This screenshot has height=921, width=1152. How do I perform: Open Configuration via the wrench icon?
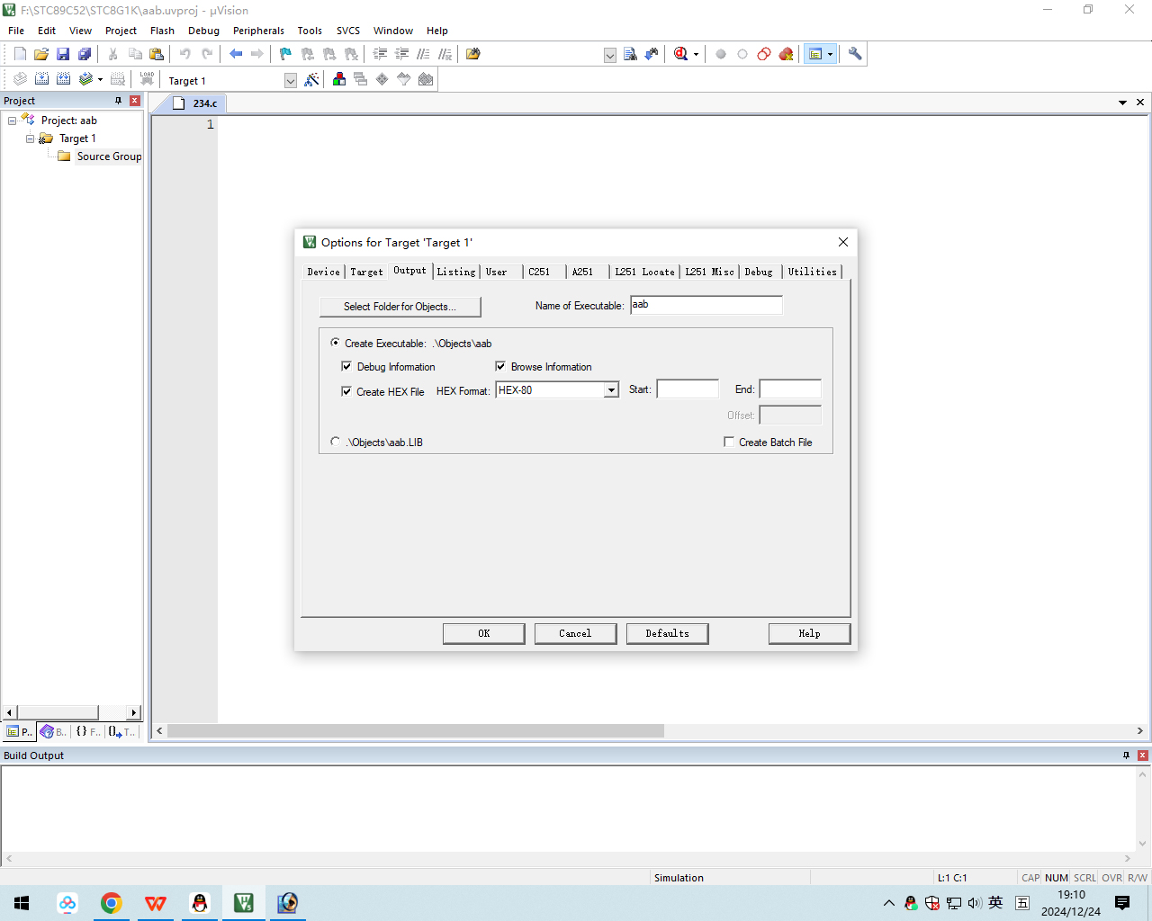[855, 54]
